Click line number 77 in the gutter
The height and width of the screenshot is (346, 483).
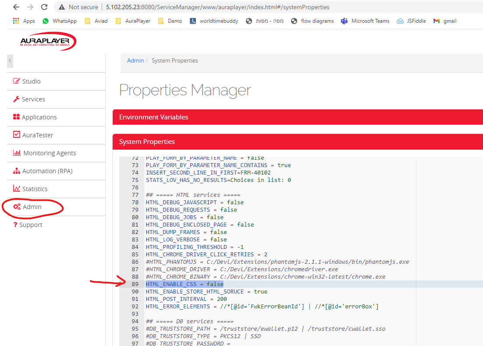(x=135, y=195)
